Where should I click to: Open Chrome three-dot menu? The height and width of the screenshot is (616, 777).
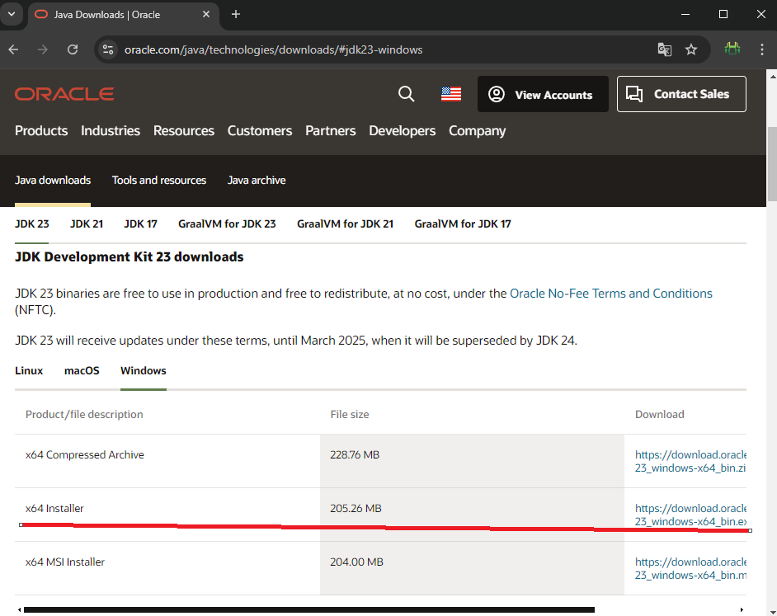pyautogui.click(x=762, y=49)
